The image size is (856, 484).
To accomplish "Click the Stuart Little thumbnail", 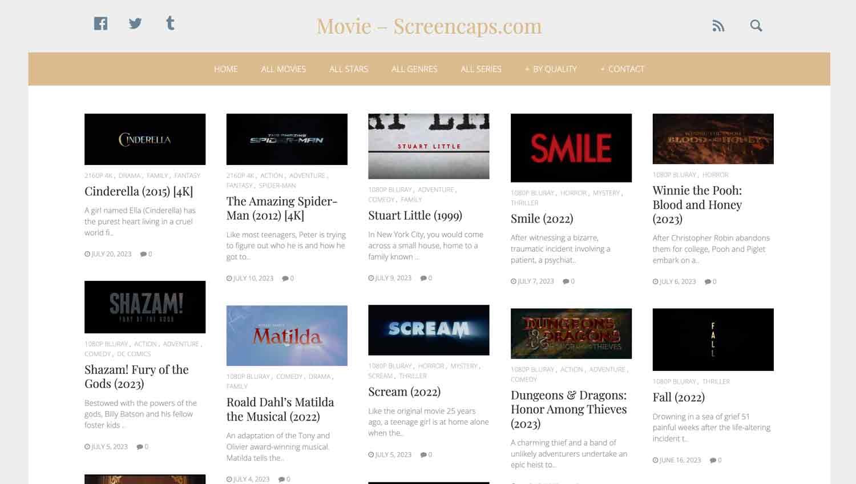I will [429, 146].
